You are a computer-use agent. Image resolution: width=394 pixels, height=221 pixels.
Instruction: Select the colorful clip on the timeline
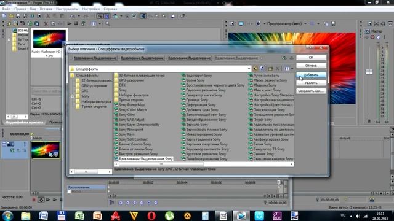(46, 150)
